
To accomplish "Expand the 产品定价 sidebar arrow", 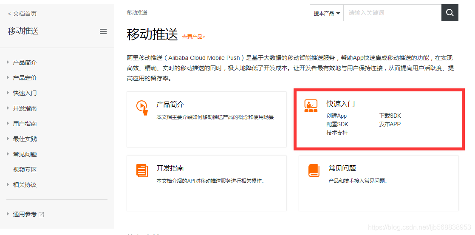I will pyautogui.click(x=8, y=77).
